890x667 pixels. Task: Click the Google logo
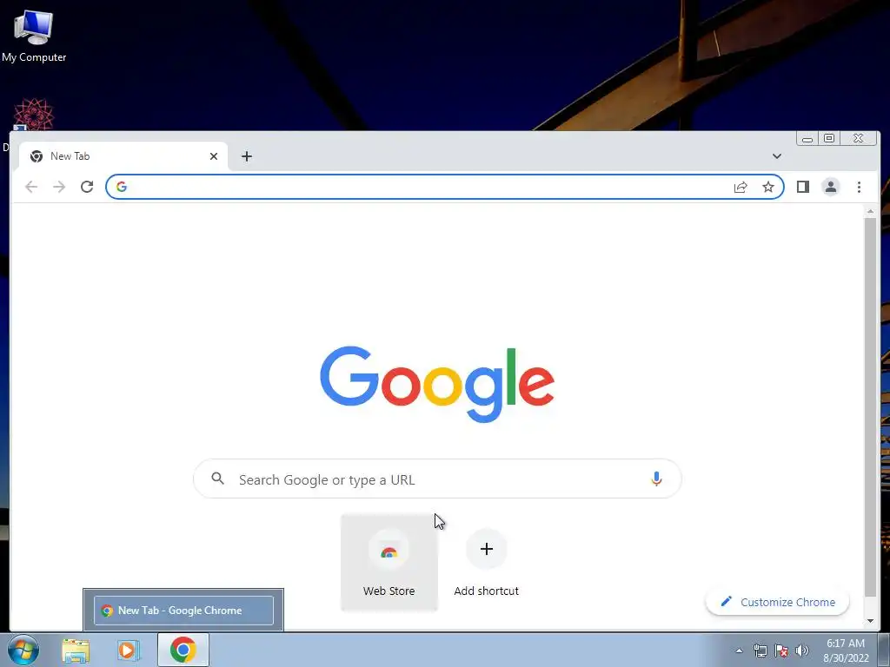(437, 384)
